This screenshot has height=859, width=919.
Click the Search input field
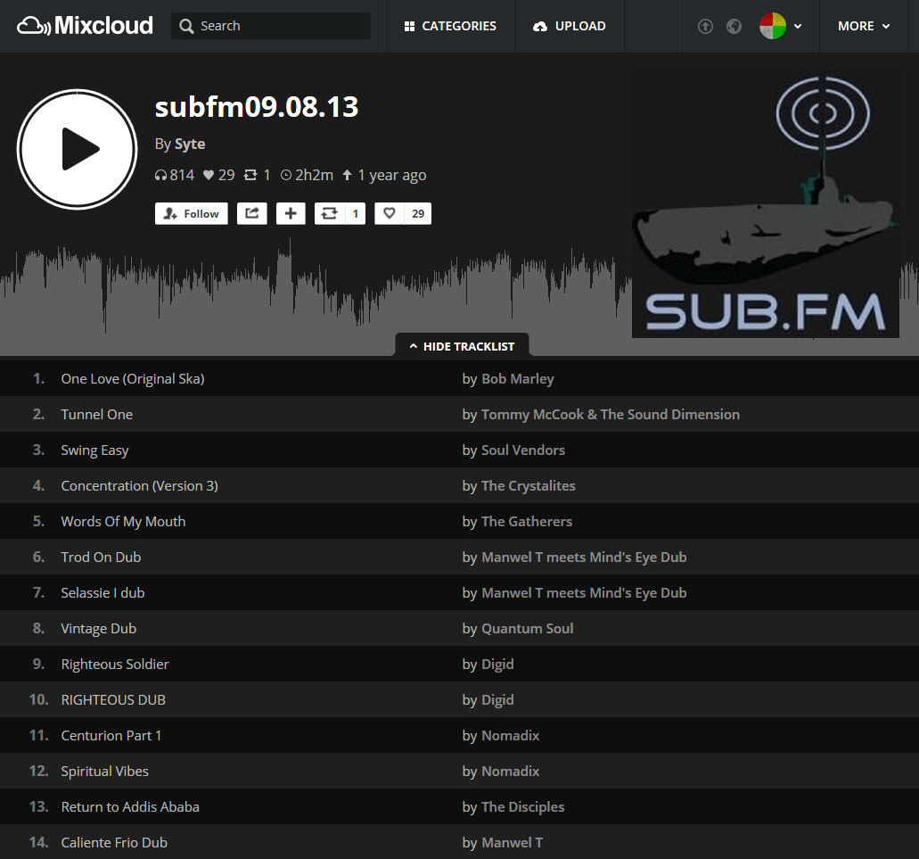[x=271, y=26]
